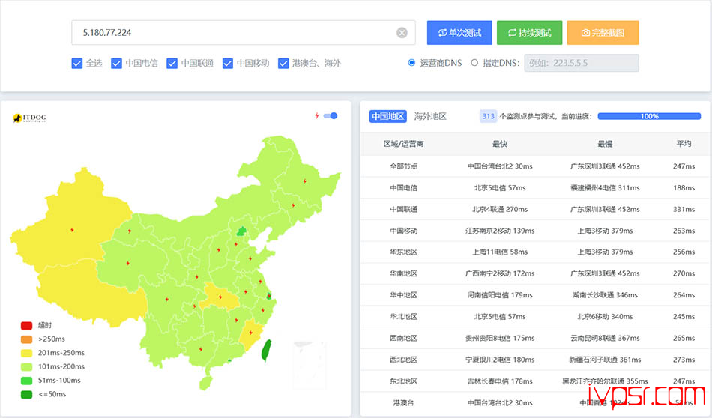Select the 西南地区 row label
This screenshot has height=418, width=712.
403,338
